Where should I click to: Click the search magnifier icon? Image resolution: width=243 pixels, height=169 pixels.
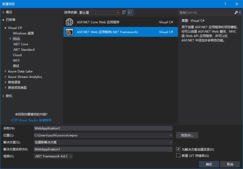(x=236, y=13)
